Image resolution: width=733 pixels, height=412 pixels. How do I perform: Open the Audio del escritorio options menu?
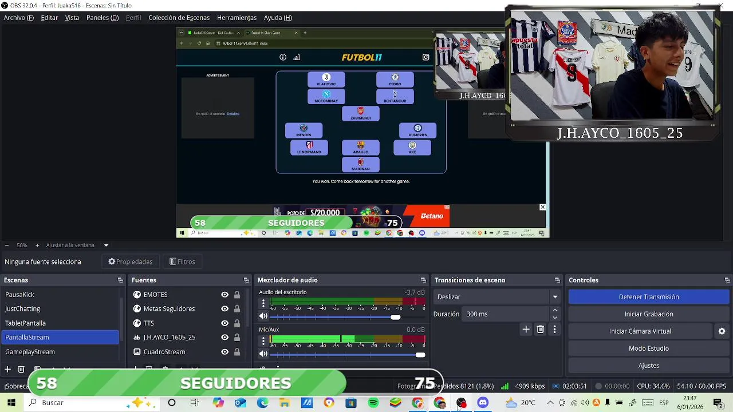263,303
